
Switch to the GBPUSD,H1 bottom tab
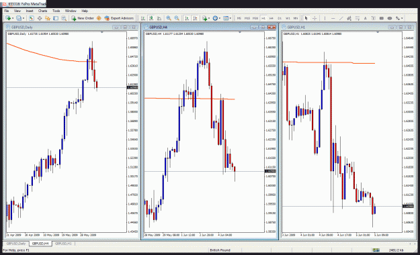tap(63, 244)
